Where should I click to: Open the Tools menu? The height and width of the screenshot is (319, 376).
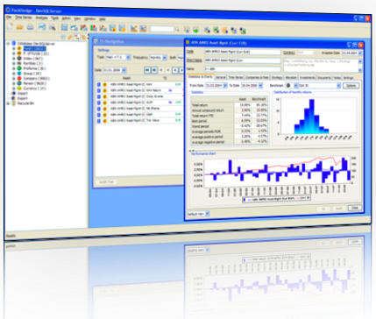[x=54, y=18]
